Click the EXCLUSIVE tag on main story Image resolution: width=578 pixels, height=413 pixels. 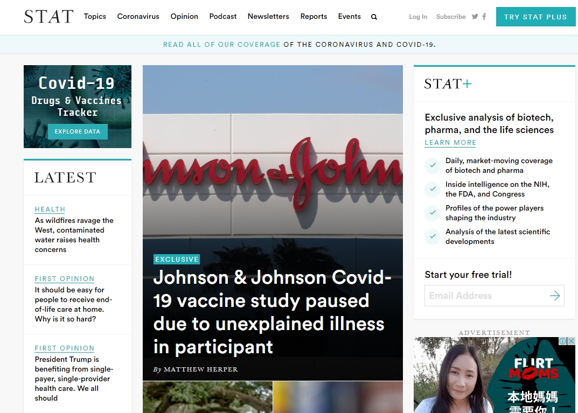click(x=177, y=260)
